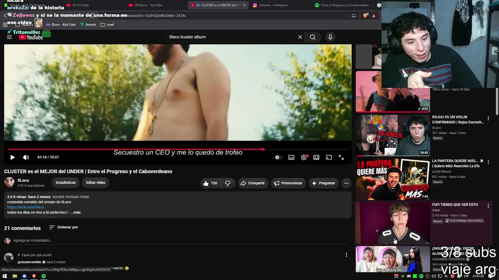Cast the video to a TV
Image resolution: width=499 pixels, height=280 pixels.
(x=329, y=157)
